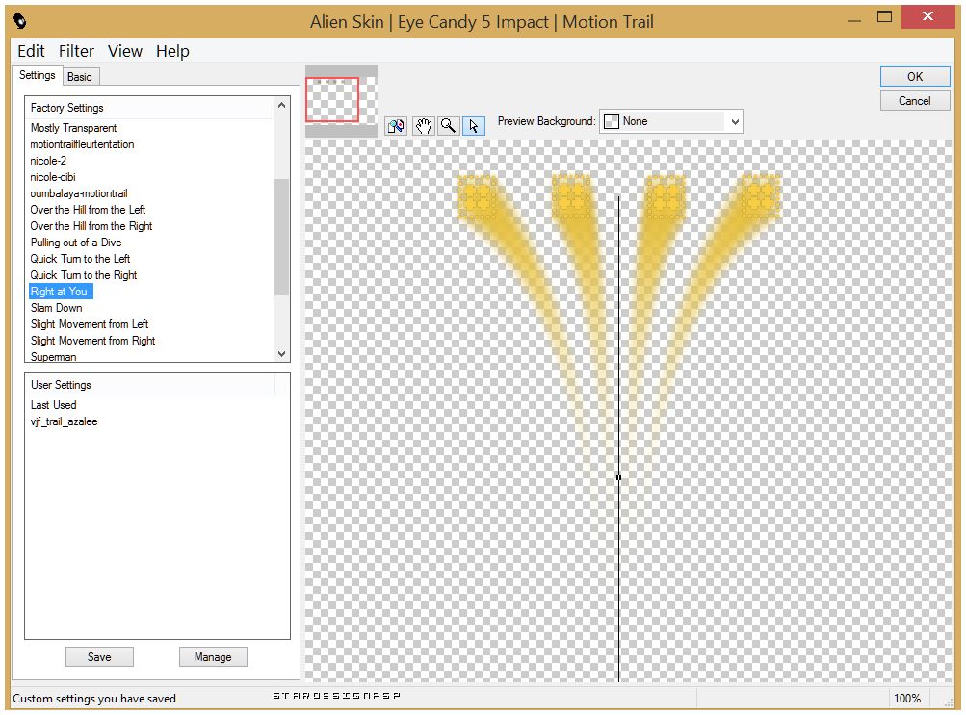This screenshot has width=966, height=715.
Task: Close the Motion Trail dialog window
Action: point(927,16)
